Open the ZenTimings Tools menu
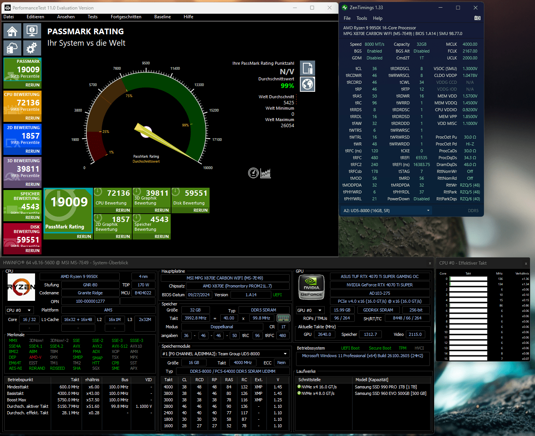 point(362,18)
